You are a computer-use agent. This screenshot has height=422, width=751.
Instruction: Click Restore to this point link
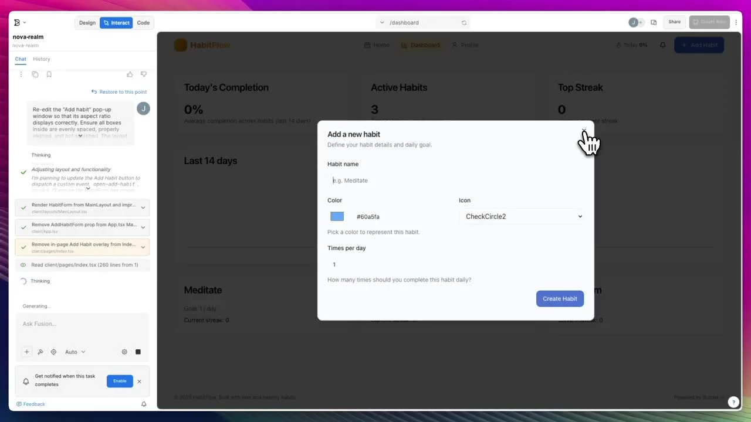(x=119, y=92)
